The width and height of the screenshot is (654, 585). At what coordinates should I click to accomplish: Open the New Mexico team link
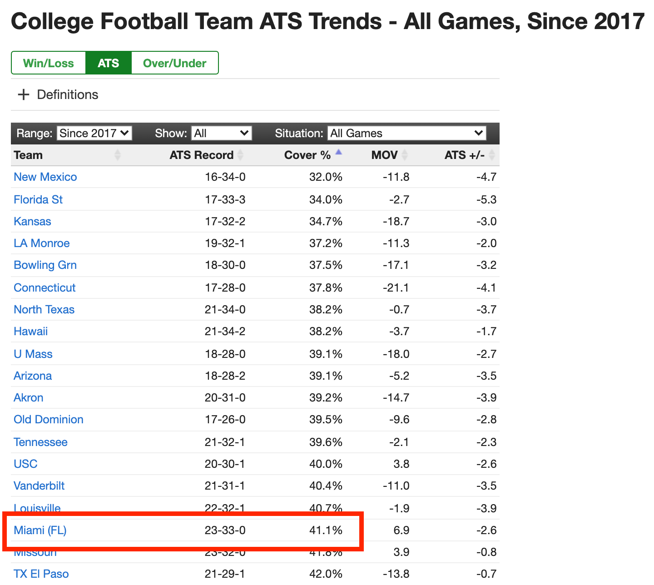pos(45,177)
